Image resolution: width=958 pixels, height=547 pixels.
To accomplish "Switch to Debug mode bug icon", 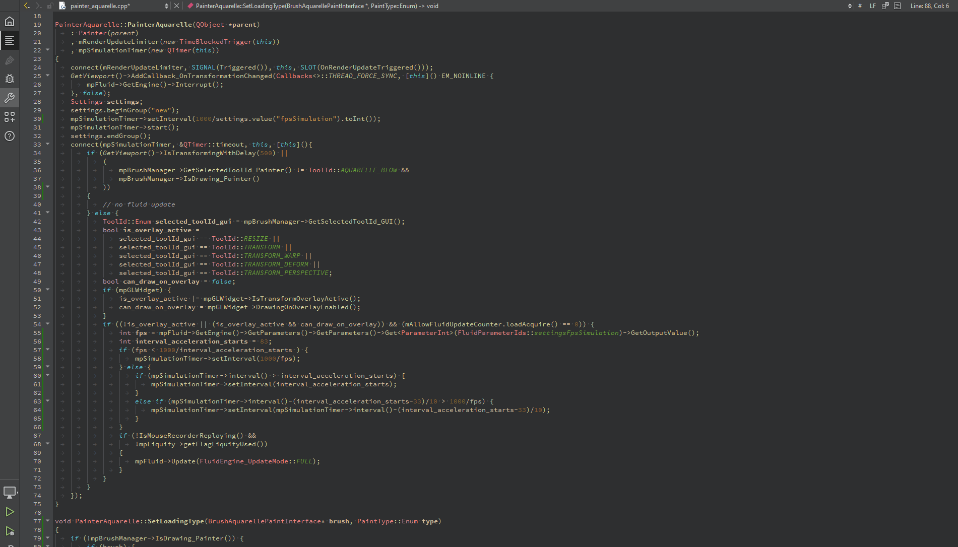I will 10,79.
